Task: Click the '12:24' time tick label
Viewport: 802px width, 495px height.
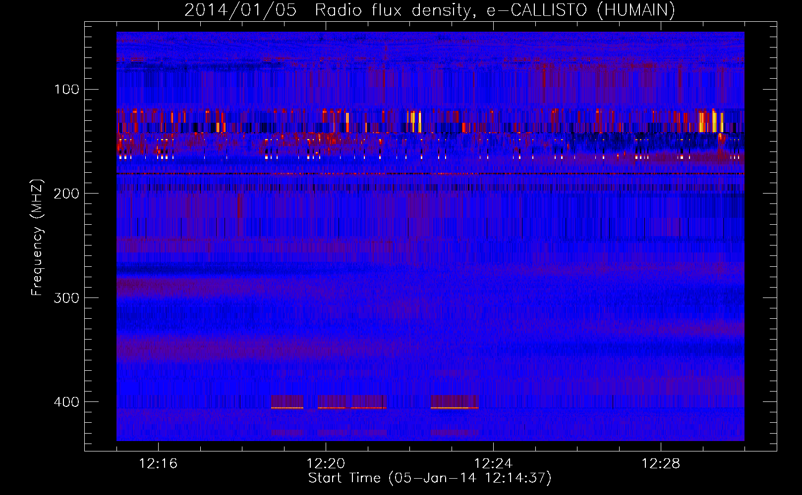Action: click(x=493, y=464)
